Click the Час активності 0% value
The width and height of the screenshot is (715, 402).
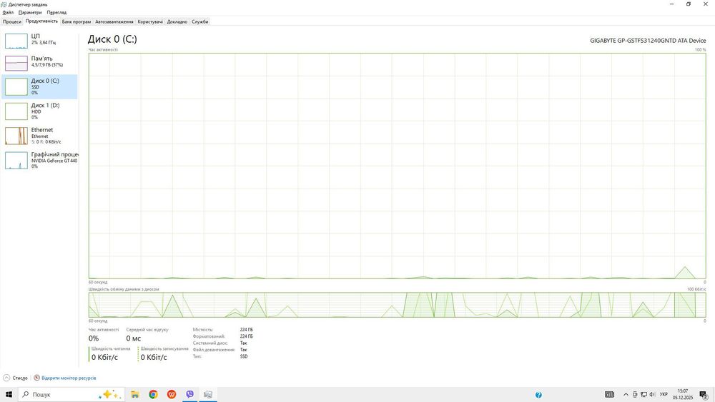pyautogui.click(x=94, y=338)
